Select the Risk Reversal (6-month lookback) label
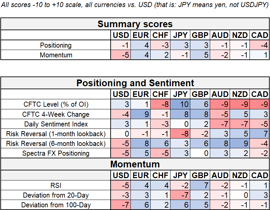 pos(56,144)
